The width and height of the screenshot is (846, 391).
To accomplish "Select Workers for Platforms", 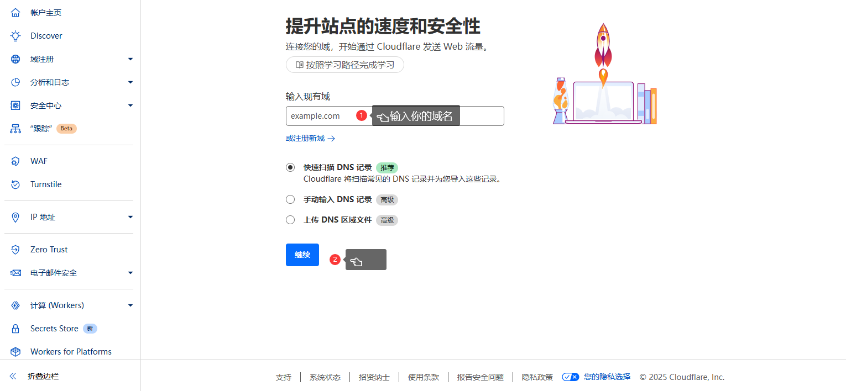I will [x=71, y=351].
